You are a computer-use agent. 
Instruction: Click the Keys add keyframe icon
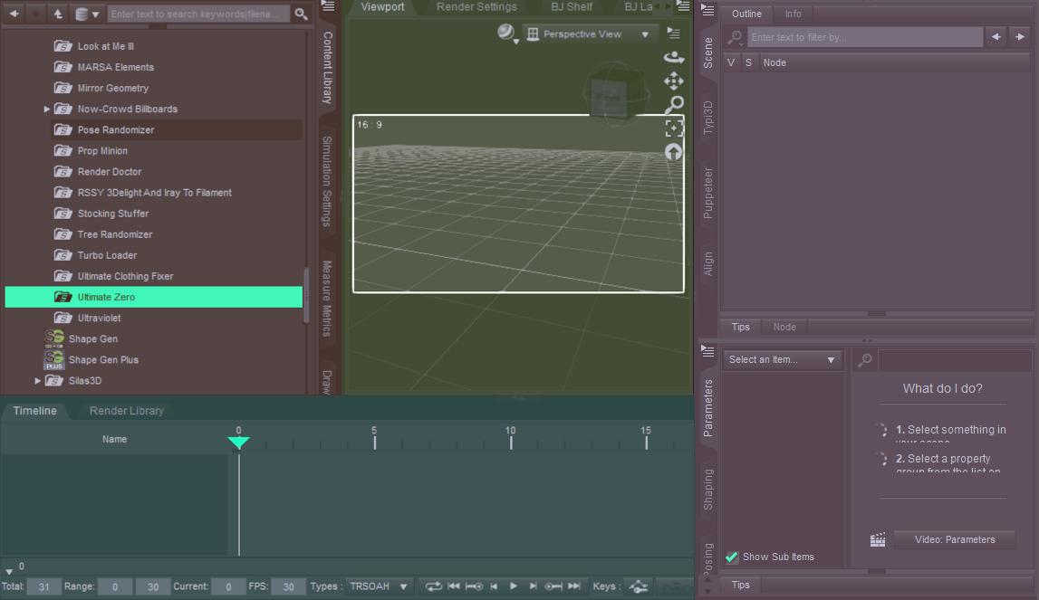click(x=638, y=586)
